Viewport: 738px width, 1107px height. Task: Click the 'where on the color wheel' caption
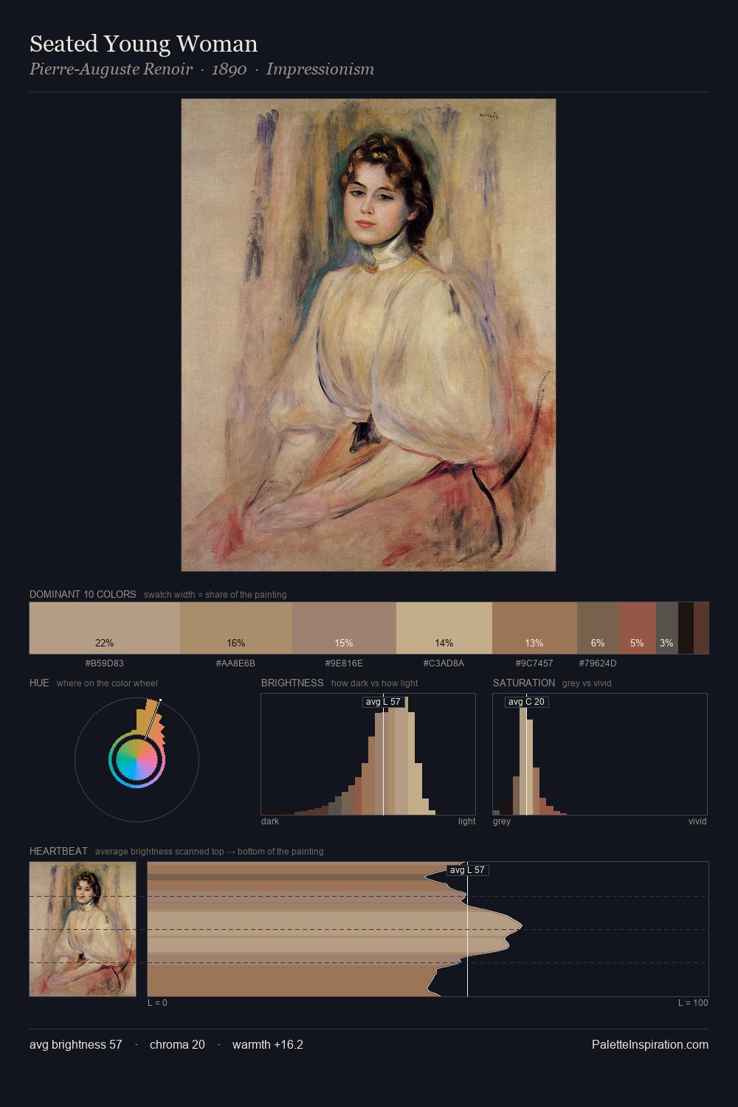(107, 683)
